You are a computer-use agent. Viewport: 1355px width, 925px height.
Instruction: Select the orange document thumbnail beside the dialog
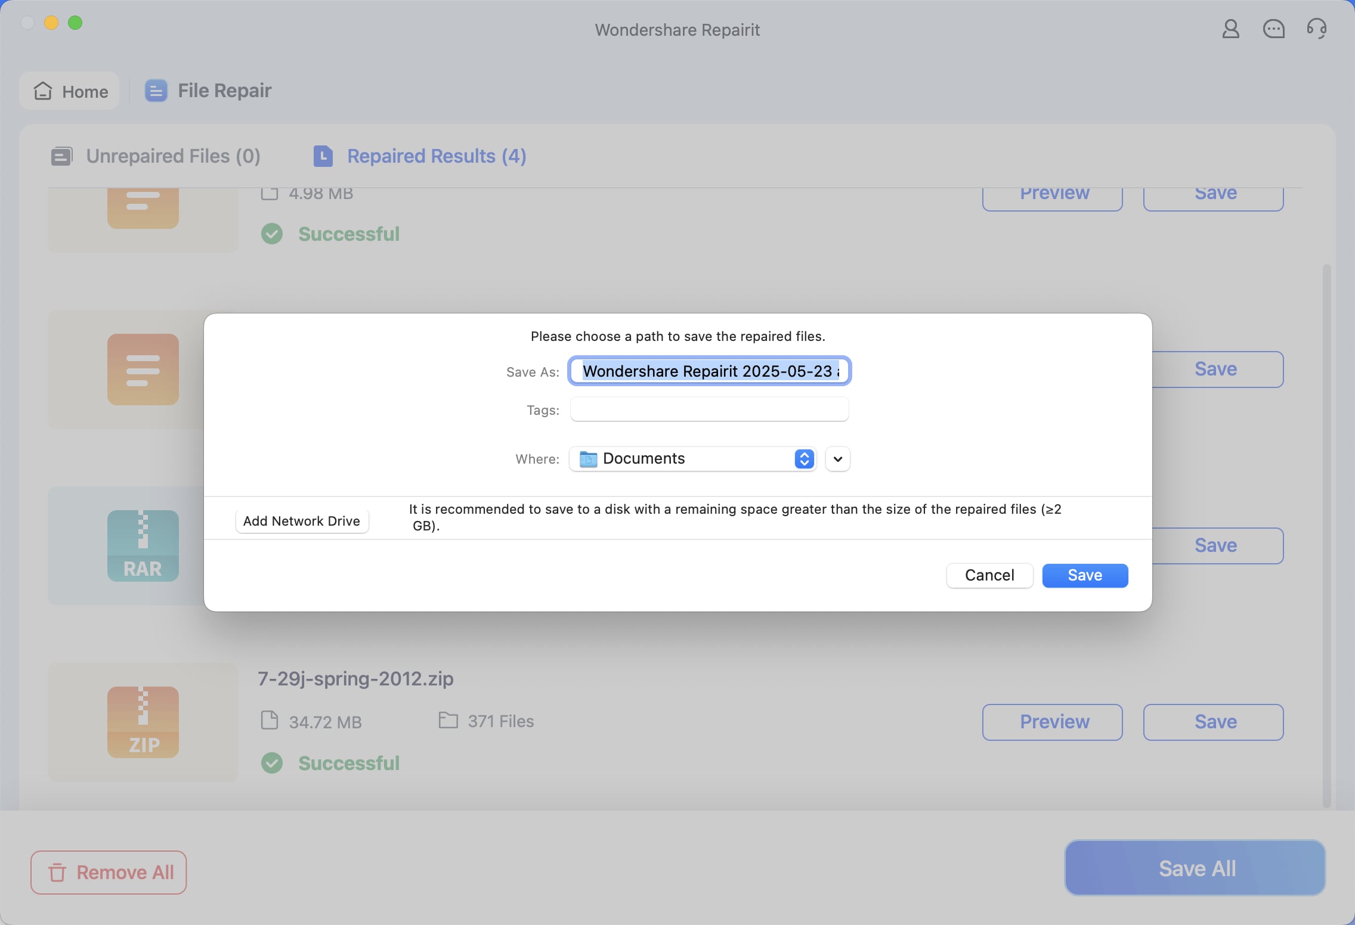point(143,370)
